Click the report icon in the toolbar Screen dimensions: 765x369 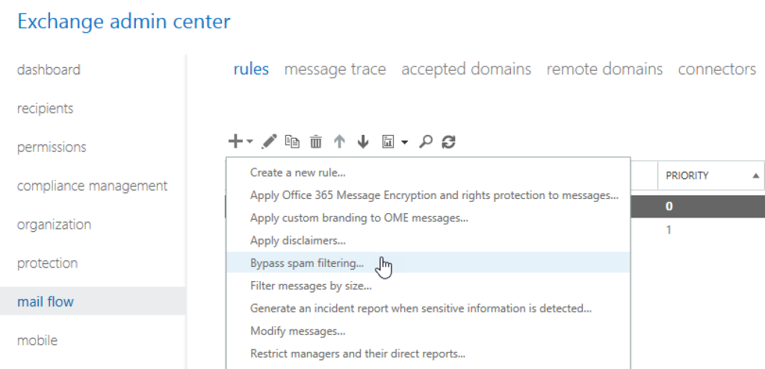click(388, 141)
